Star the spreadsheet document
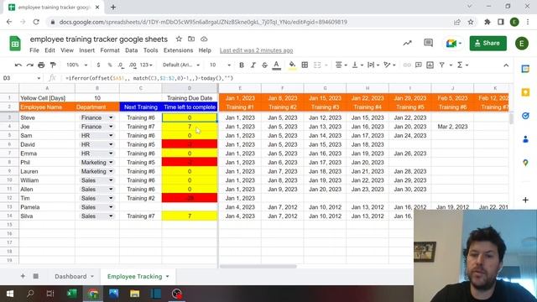Image resolution: width=537 pixels, height=302 pixels. pos(179,39)
